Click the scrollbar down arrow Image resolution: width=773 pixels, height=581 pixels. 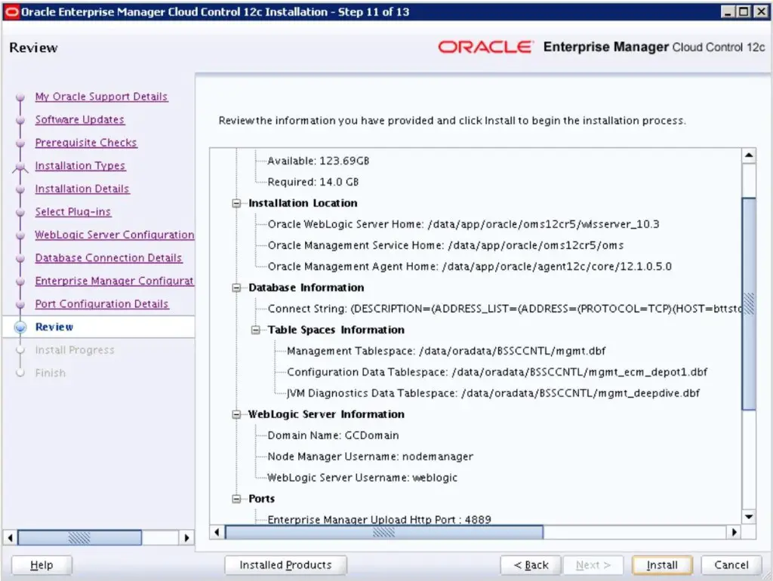point(749,516)
